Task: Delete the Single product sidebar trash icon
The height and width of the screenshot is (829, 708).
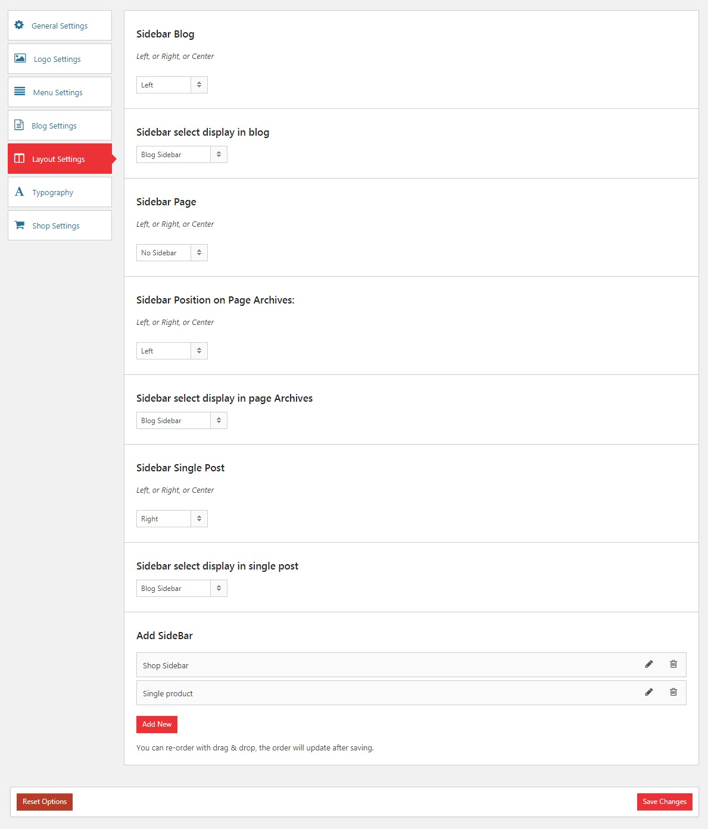Action: (673, 692)
